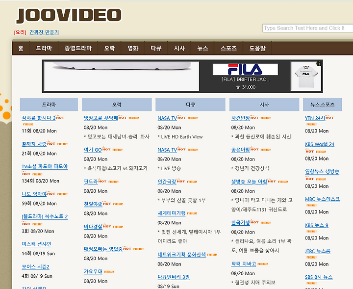Click the 시사 column header

[264, 105]
